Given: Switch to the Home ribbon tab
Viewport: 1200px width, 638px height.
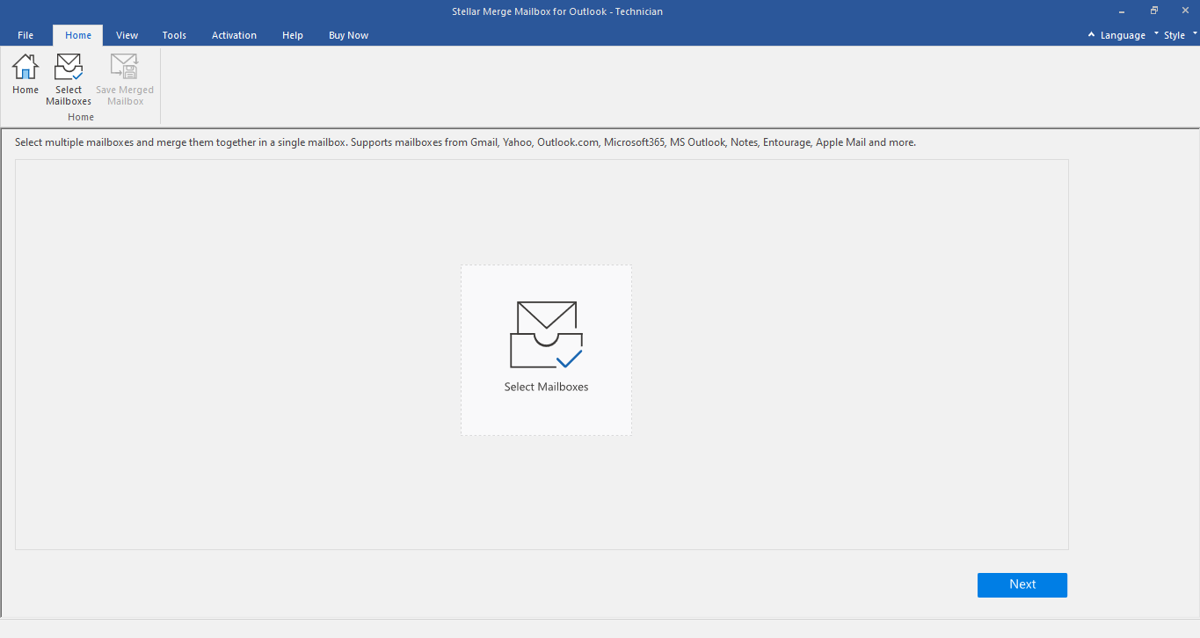Looking at the screenshot, I should pos(78,35).
